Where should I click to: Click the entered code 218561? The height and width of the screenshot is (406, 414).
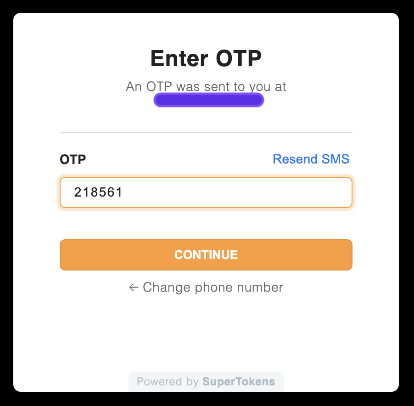(x=99, y=192)
